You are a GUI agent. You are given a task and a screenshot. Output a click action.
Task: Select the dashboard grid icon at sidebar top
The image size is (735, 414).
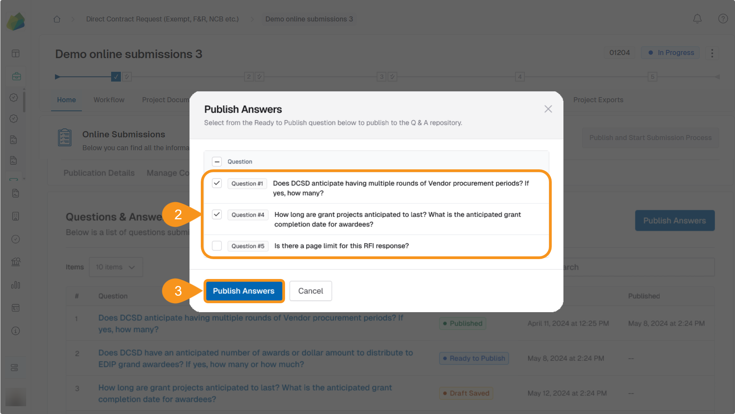coord(16,53)
